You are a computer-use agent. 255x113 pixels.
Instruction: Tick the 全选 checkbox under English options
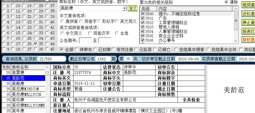(117, 33)
